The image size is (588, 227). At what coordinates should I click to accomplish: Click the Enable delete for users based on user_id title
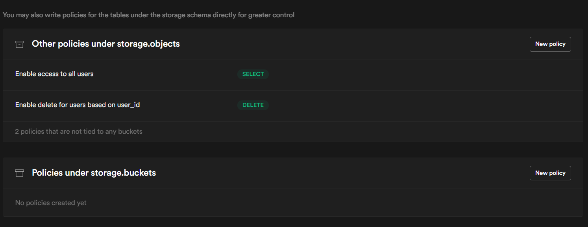(x=77, y=105)
